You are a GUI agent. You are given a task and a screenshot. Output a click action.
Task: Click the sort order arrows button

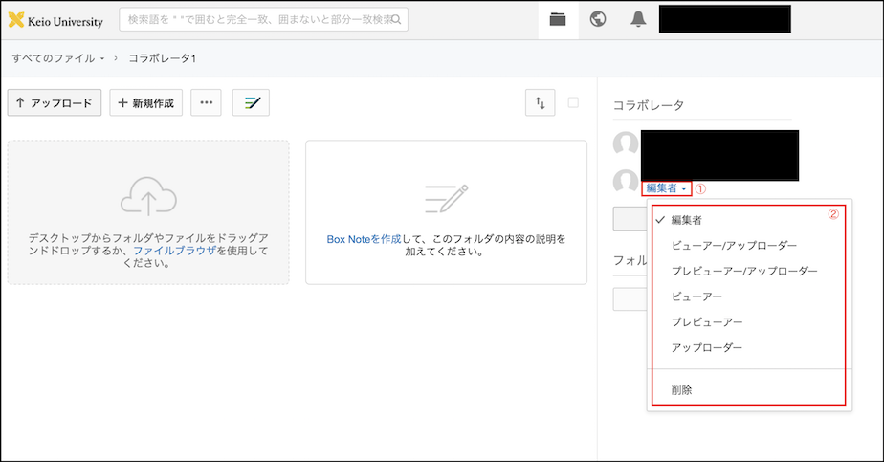540,102
